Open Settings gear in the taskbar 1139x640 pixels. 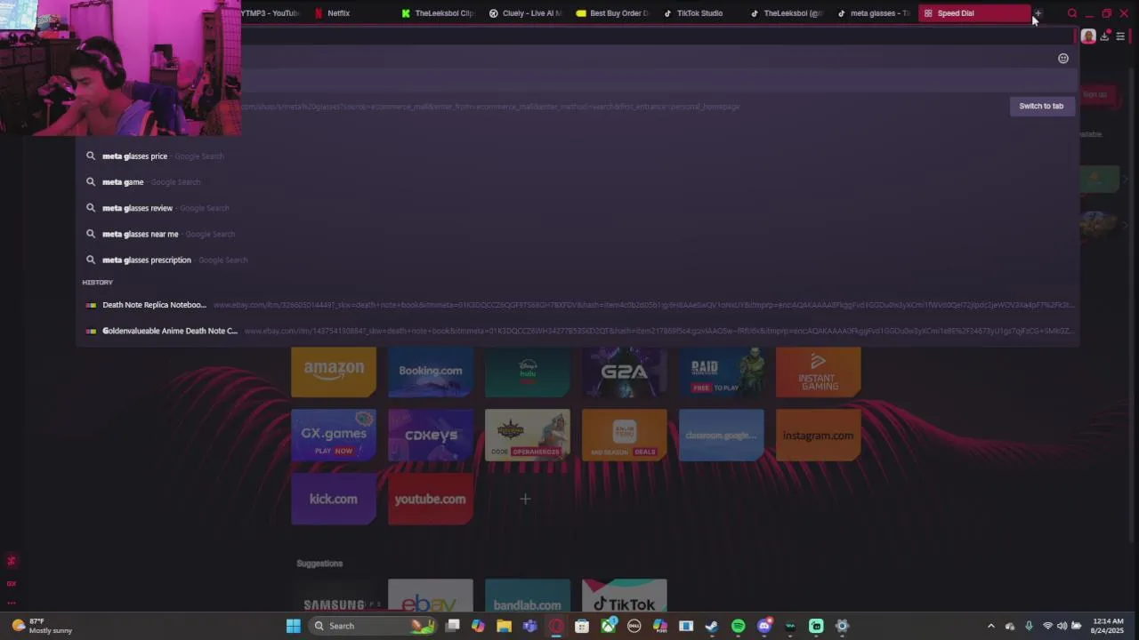point(842,626)
